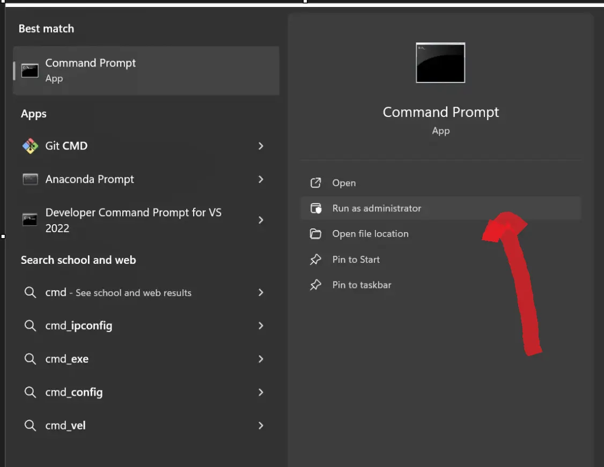Expand the cmd web results chevron
This screenshot has width=604, height=467.
pos(261,292)
